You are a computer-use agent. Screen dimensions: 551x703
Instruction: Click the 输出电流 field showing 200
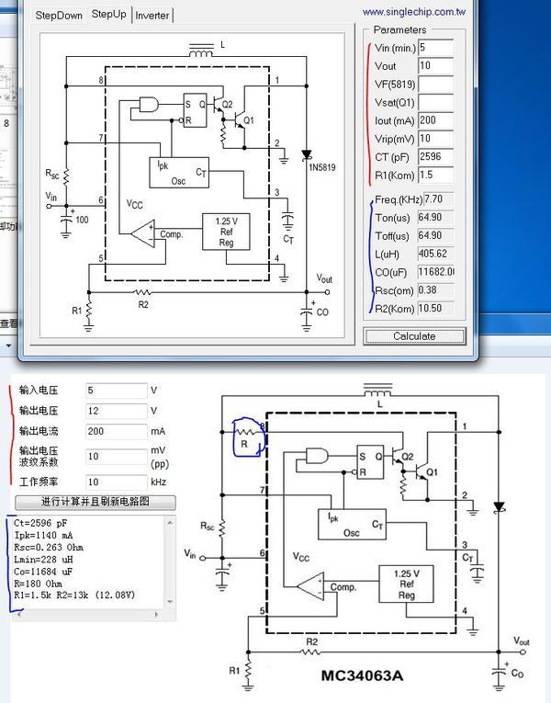click(117, 431)
